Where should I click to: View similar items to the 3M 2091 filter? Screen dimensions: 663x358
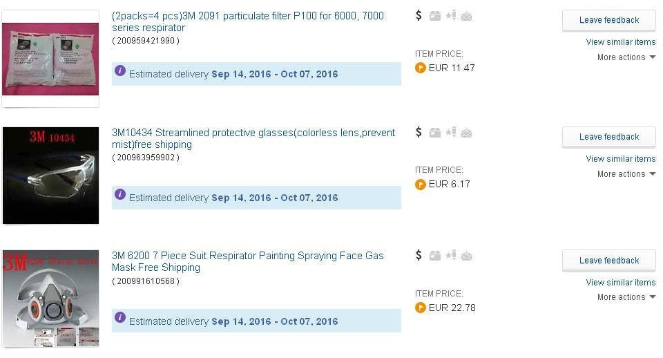(621, 42)
